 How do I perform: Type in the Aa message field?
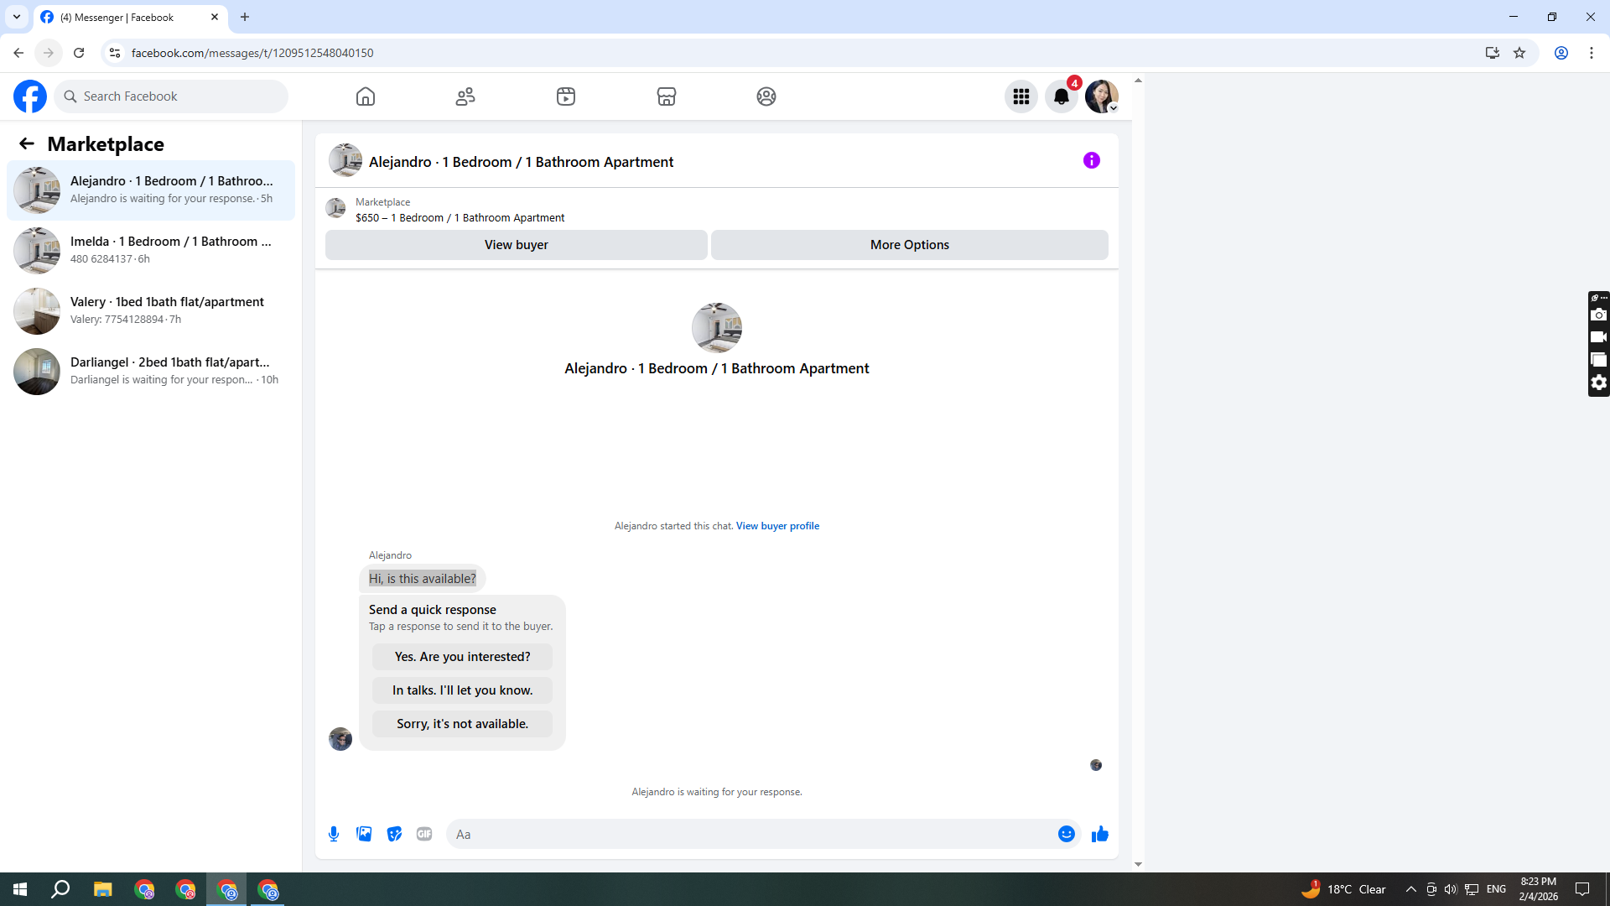click(x=750, y=834)
